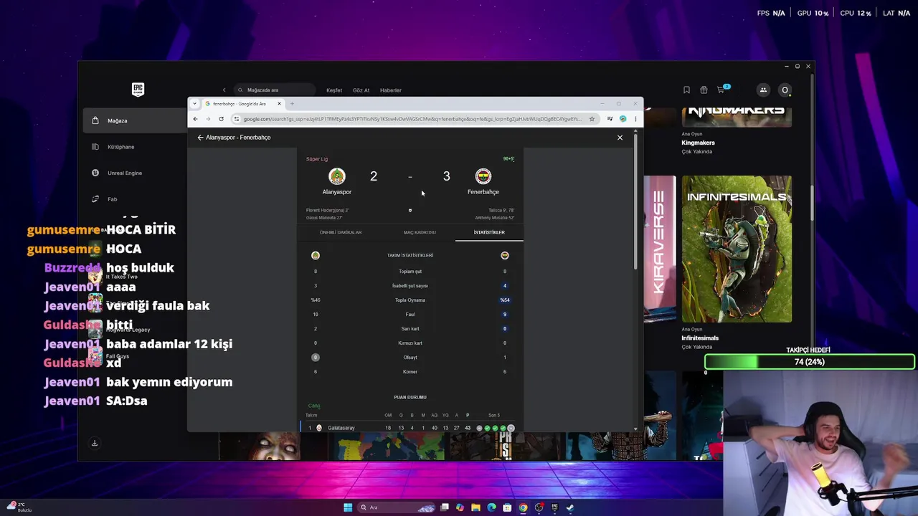Click the Puan Durumu heading
This screenshot has width=918, height=516.
(410, 397)
